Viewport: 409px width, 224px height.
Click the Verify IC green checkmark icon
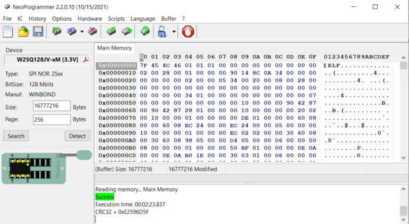112,32
